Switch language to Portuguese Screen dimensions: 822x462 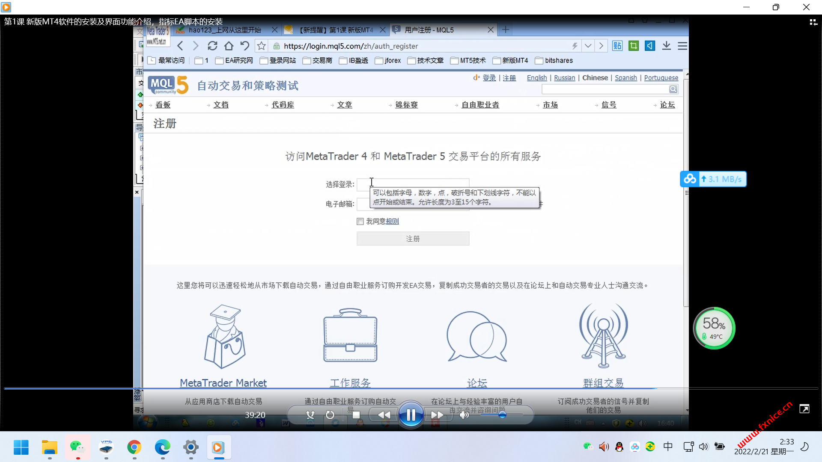click(x=661, y=78)
